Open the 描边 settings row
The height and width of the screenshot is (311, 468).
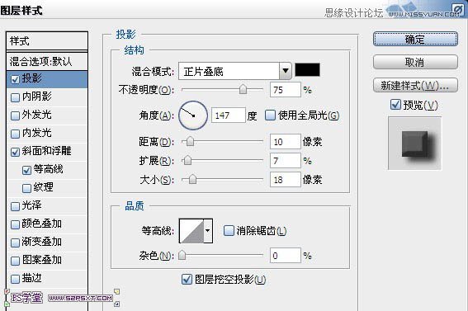click(x=47, y=279)
